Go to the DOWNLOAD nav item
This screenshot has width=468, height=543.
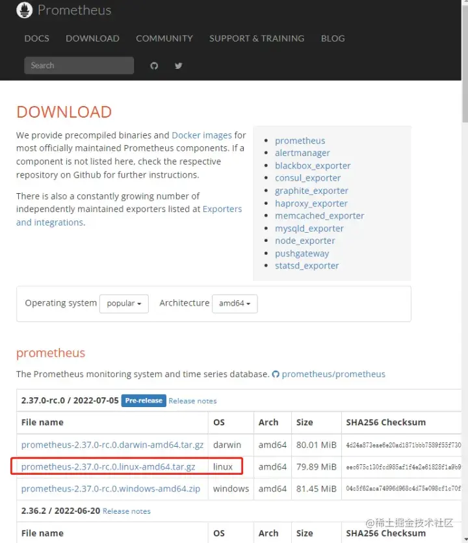pyautogui.click(x=92, y=38)
